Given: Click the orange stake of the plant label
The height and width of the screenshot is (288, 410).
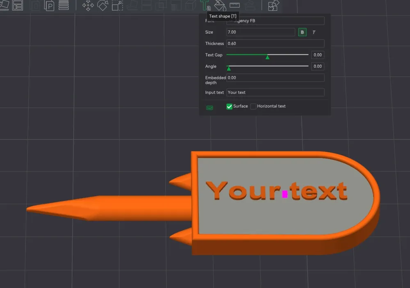Looking at the screenshot, I should [109, 208].
